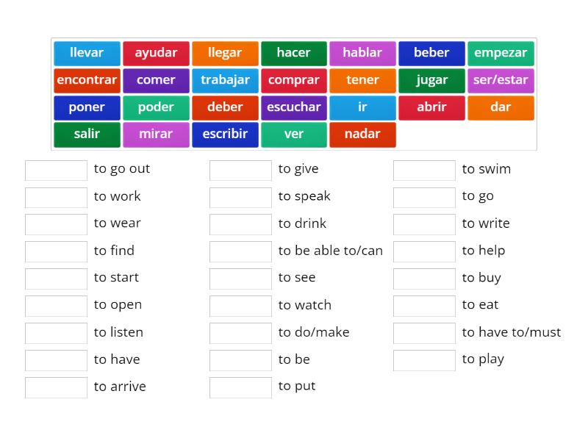Select the 'trabajar' tile

pos(225,80)
